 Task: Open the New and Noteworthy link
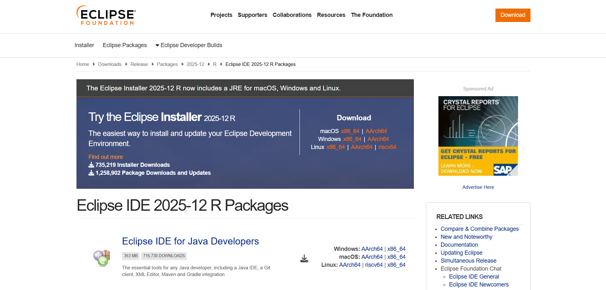click(466, 237)
